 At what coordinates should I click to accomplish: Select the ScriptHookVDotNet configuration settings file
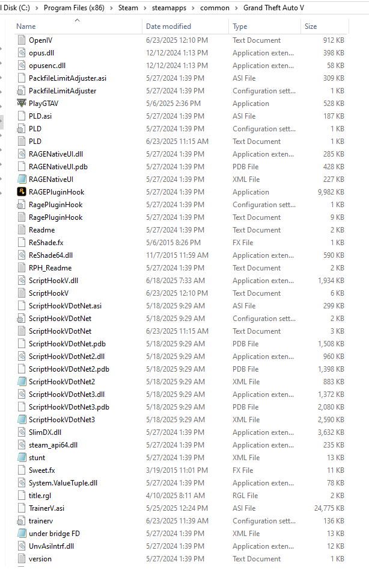[x=60, y=319]
